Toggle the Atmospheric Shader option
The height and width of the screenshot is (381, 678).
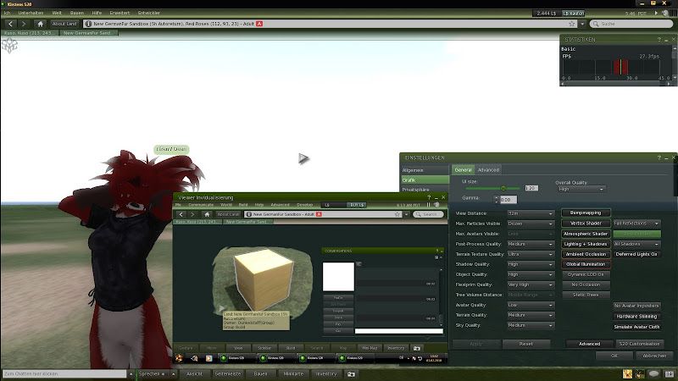coord(586,234)
